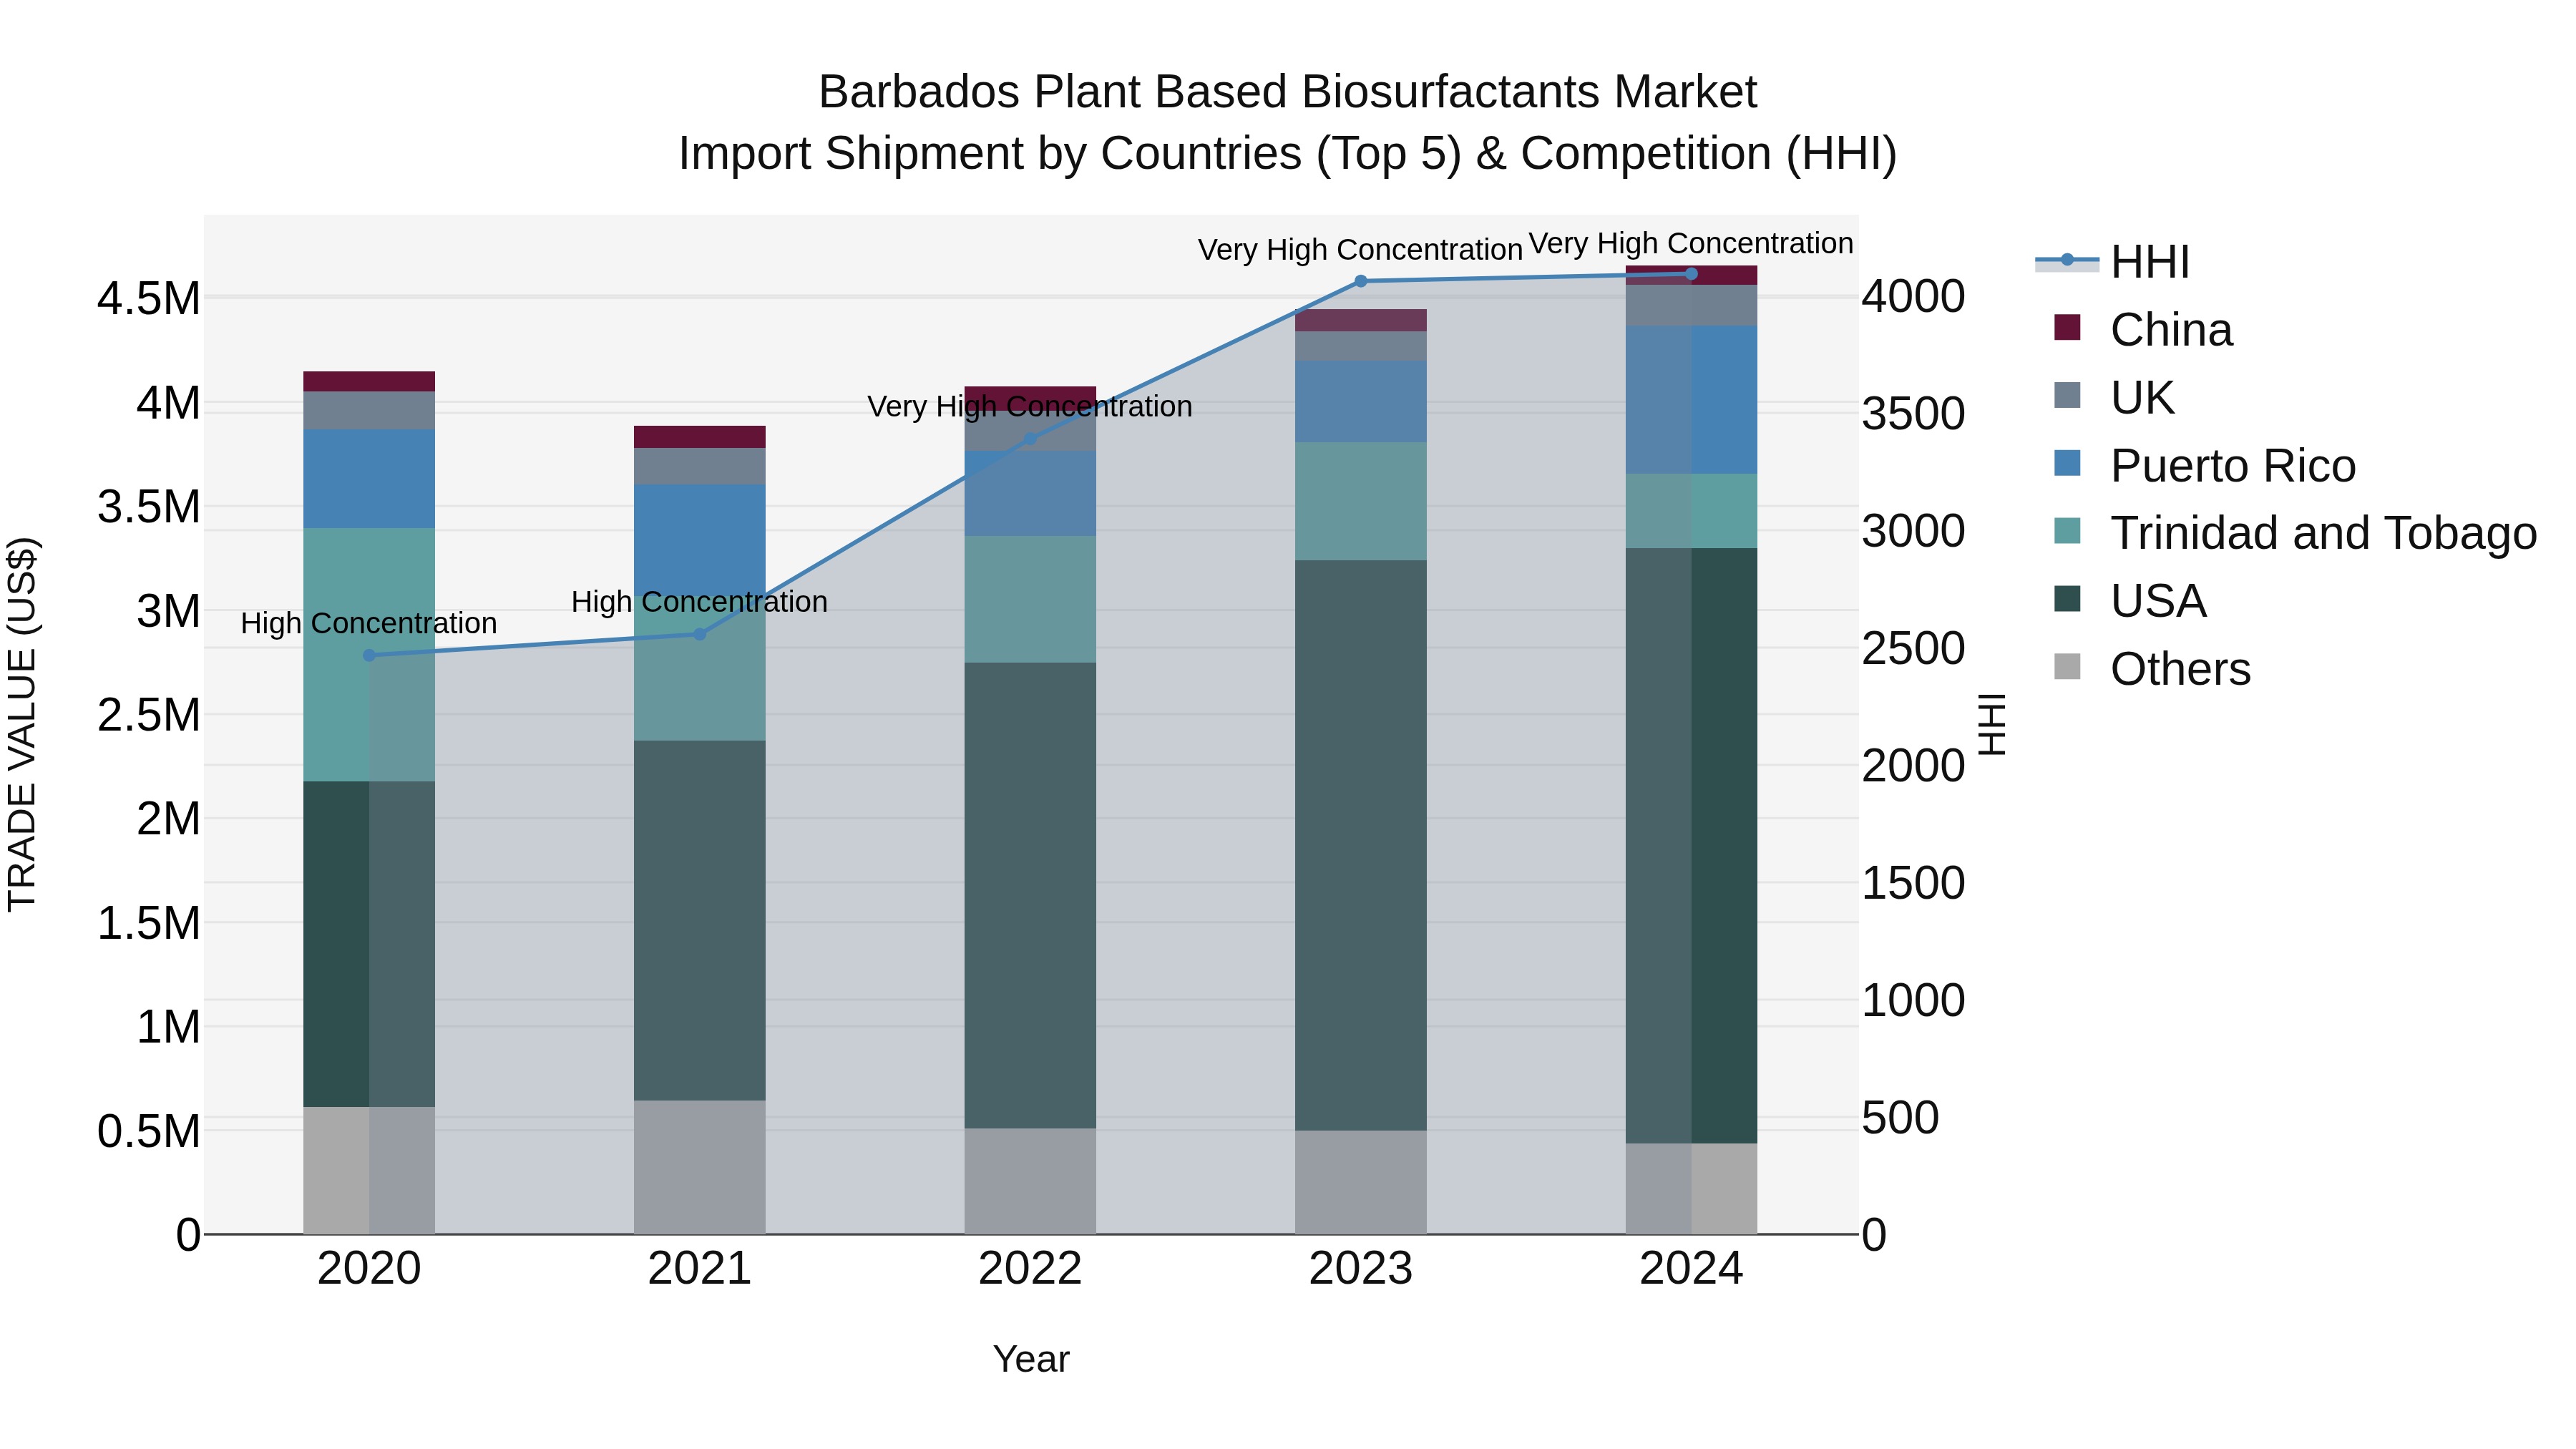
Task: Click the chart title 'Barbados Plant Based Biosurfactants Market'
Action: [1288, 92]
